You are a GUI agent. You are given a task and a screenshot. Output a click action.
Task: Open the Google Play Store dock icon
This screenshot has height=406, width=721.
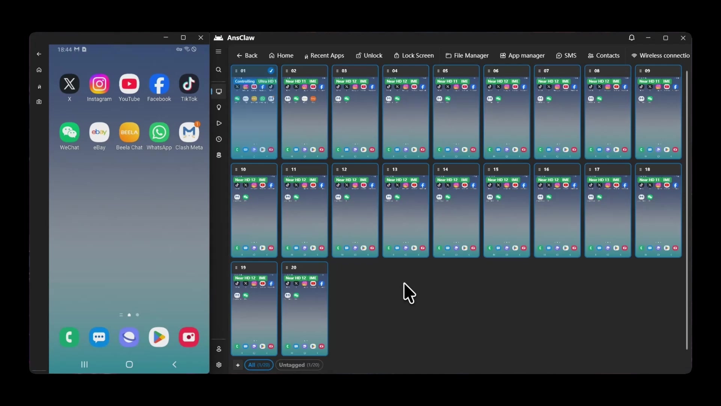[159, 337]
